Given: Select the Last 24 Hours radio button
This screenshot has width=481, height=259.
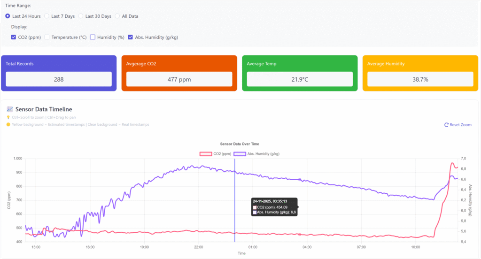Looking at the screenshot, I should (8, 16).
